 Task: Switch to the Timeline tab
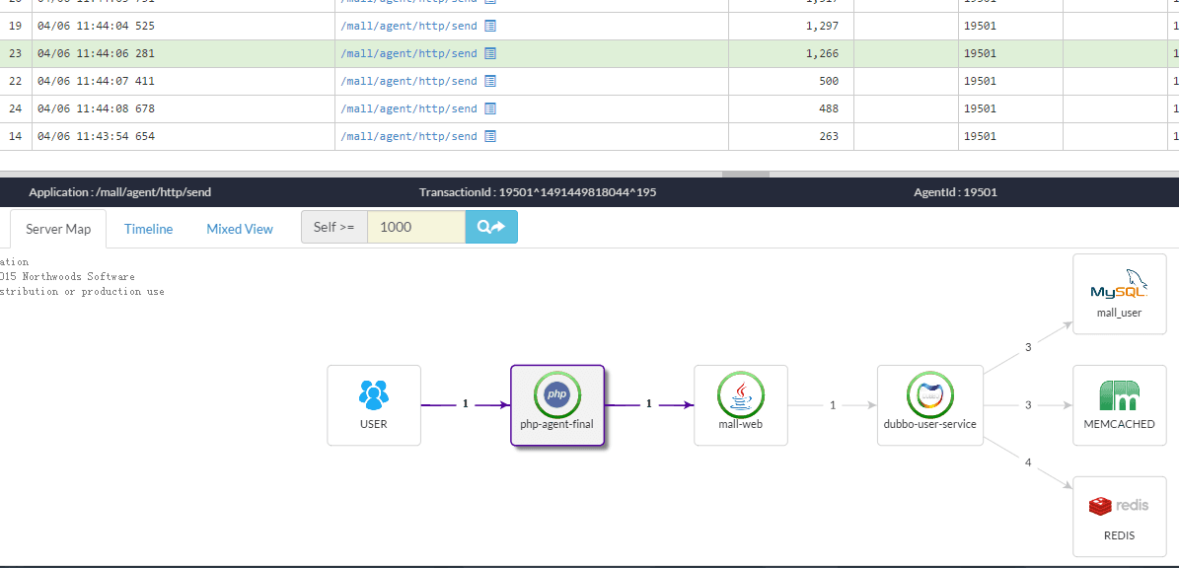148,229
